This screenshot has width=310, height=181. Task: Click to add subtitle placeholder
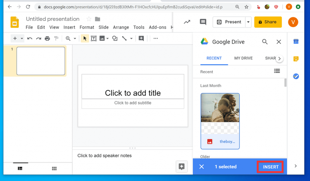point(133,103)
